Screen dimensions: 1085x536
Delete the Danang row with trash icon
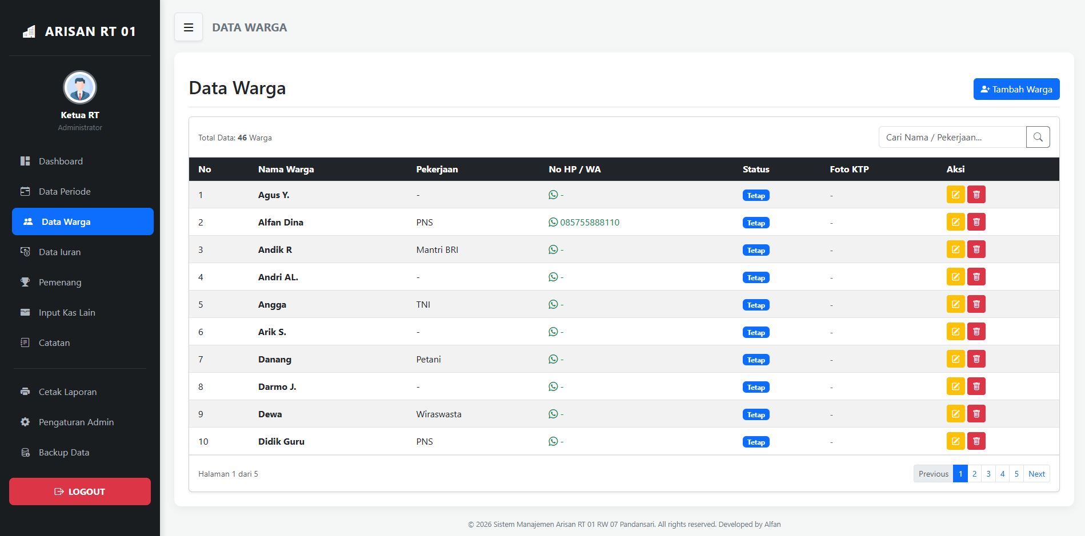pos(976,359)
